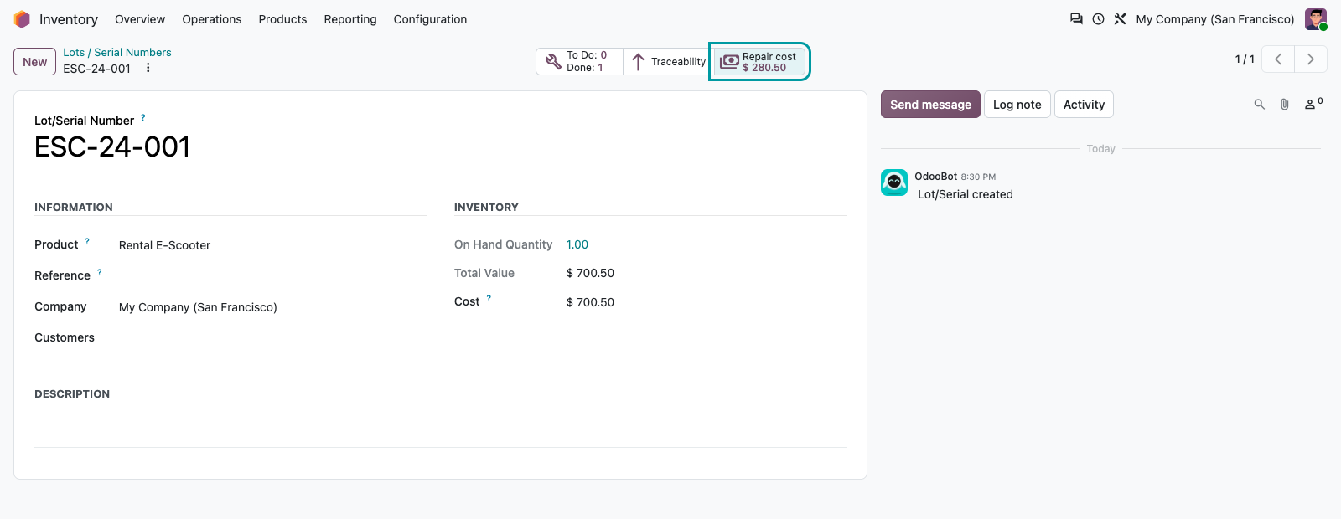Switch company via My Company (San Francisco)

1215,19
